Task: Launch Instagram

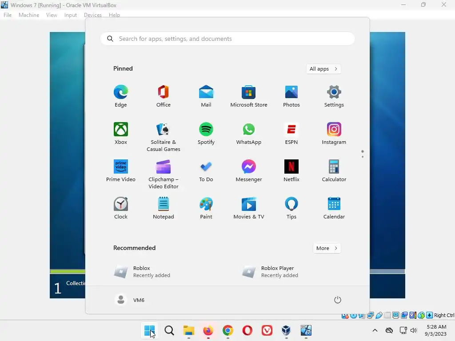Action: coord(334,133)
